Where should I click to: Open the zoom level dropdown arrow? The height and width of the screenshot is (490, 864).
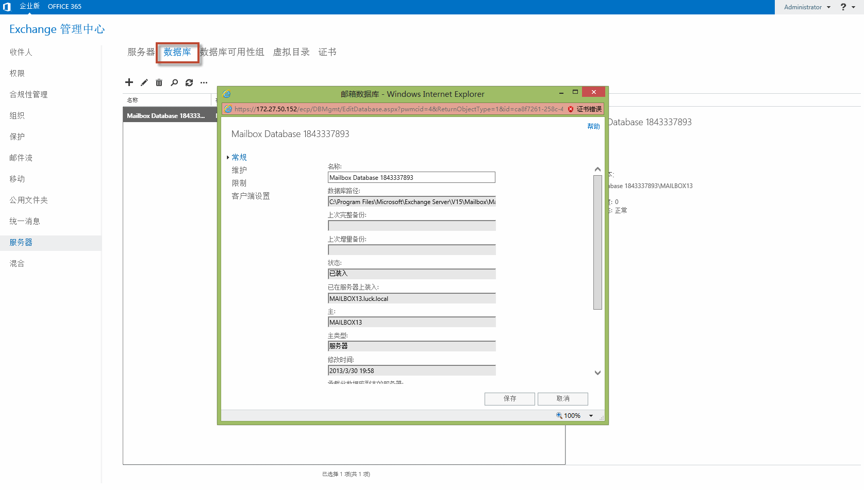point(591,416)
